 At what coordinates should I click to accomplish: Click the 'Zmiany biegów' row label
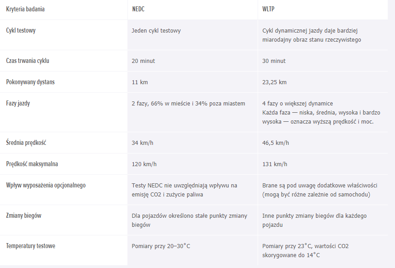coord(24,215)
